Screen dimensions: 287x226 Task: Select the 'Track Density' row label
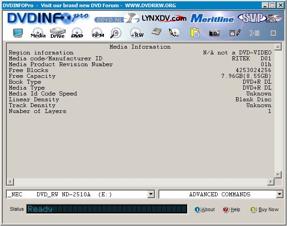coord(32,105)
